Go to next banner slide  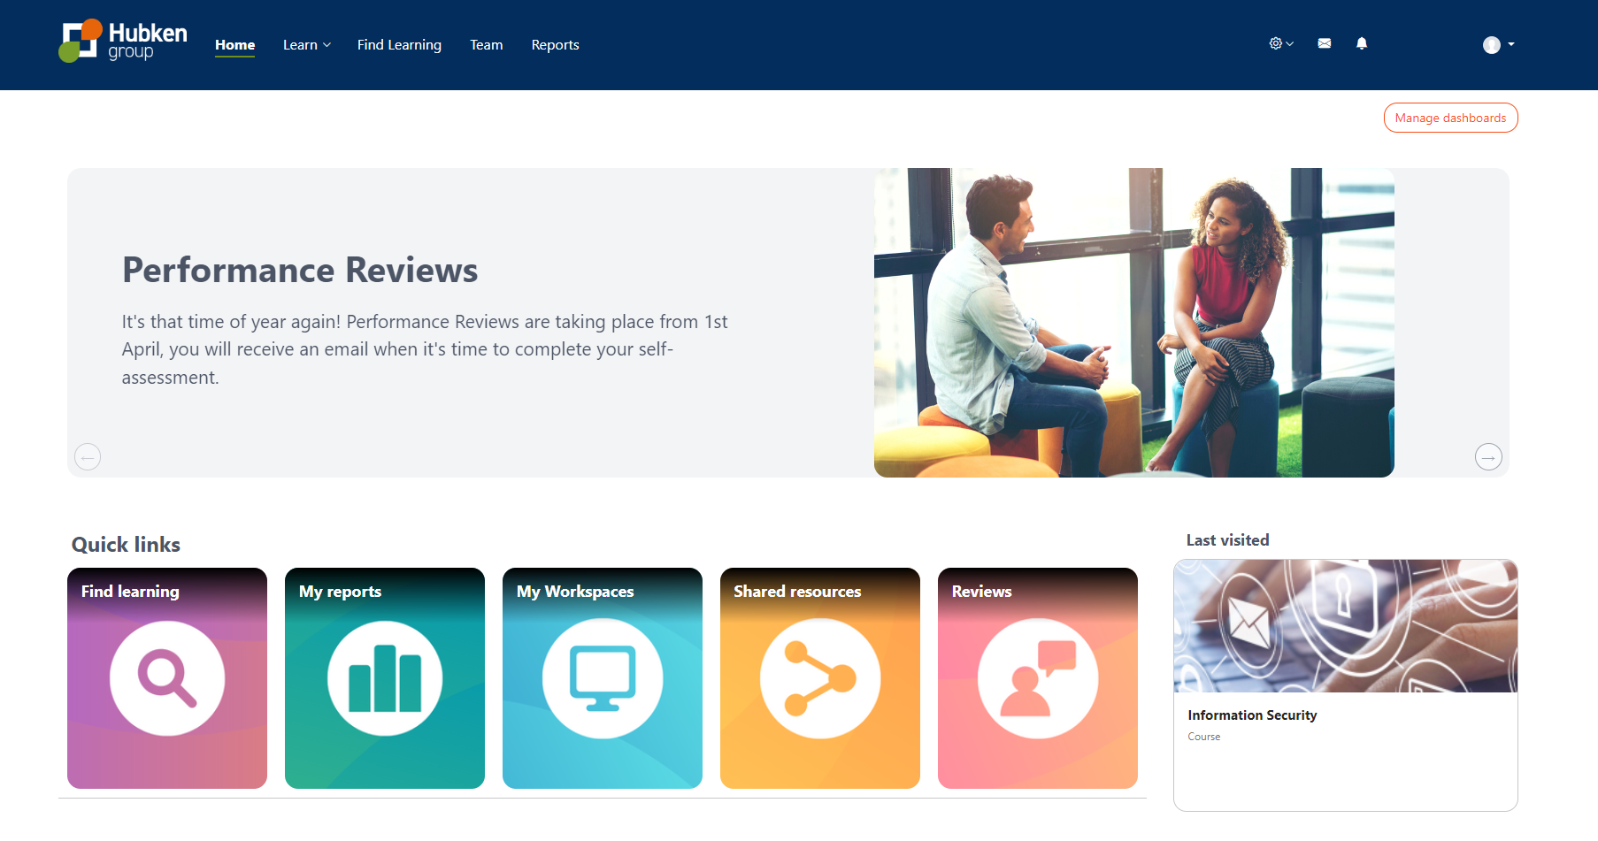click(x=1488, y=456)
